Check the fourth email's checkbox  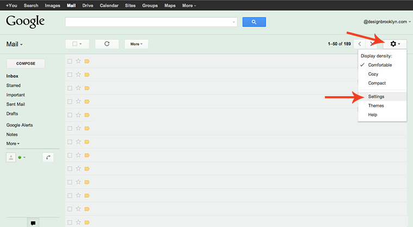pyautogui.click(x=70, y=102)
